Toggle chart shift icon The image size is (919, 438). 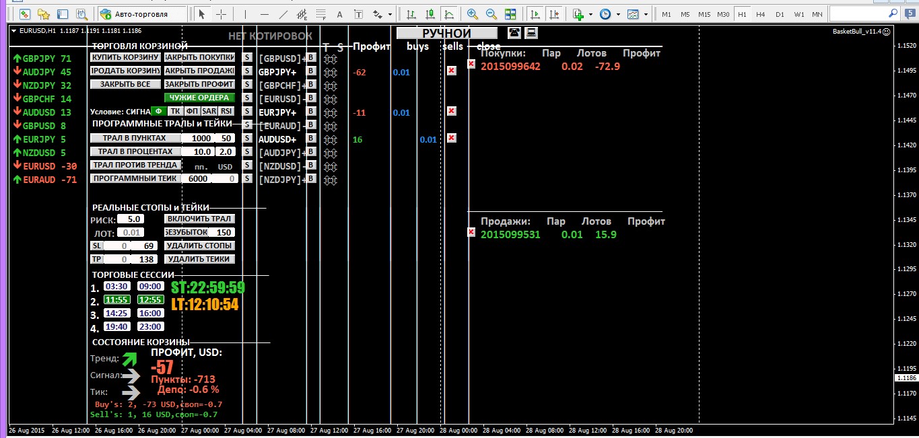click(553, 13)
